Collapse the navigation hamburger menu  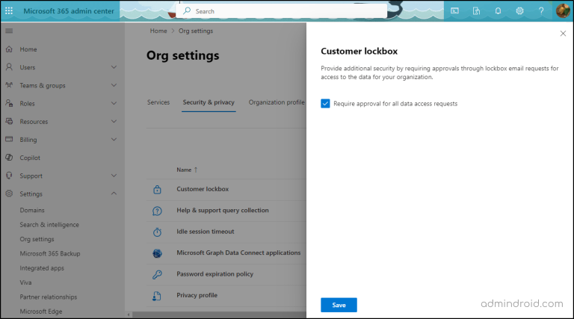pos(9,31)
